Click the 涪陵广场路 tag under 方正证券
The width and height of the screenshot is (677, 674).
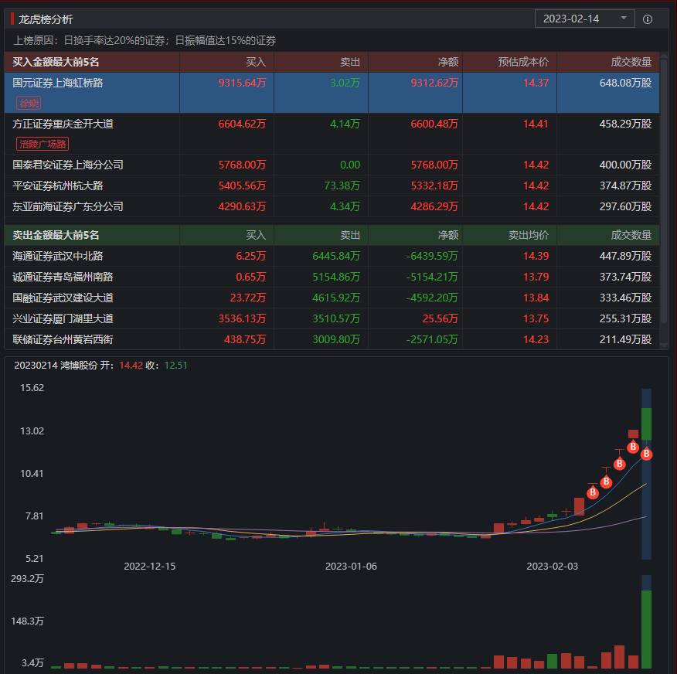41,144
